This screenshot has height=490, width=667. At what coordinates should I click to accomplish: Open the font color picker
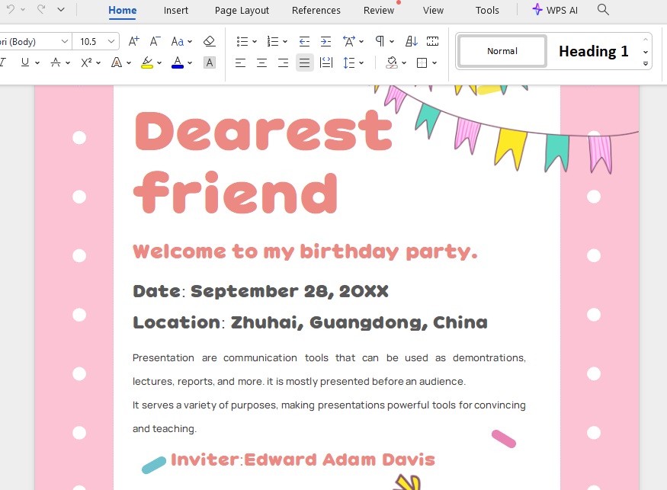[x=177, y=62]
